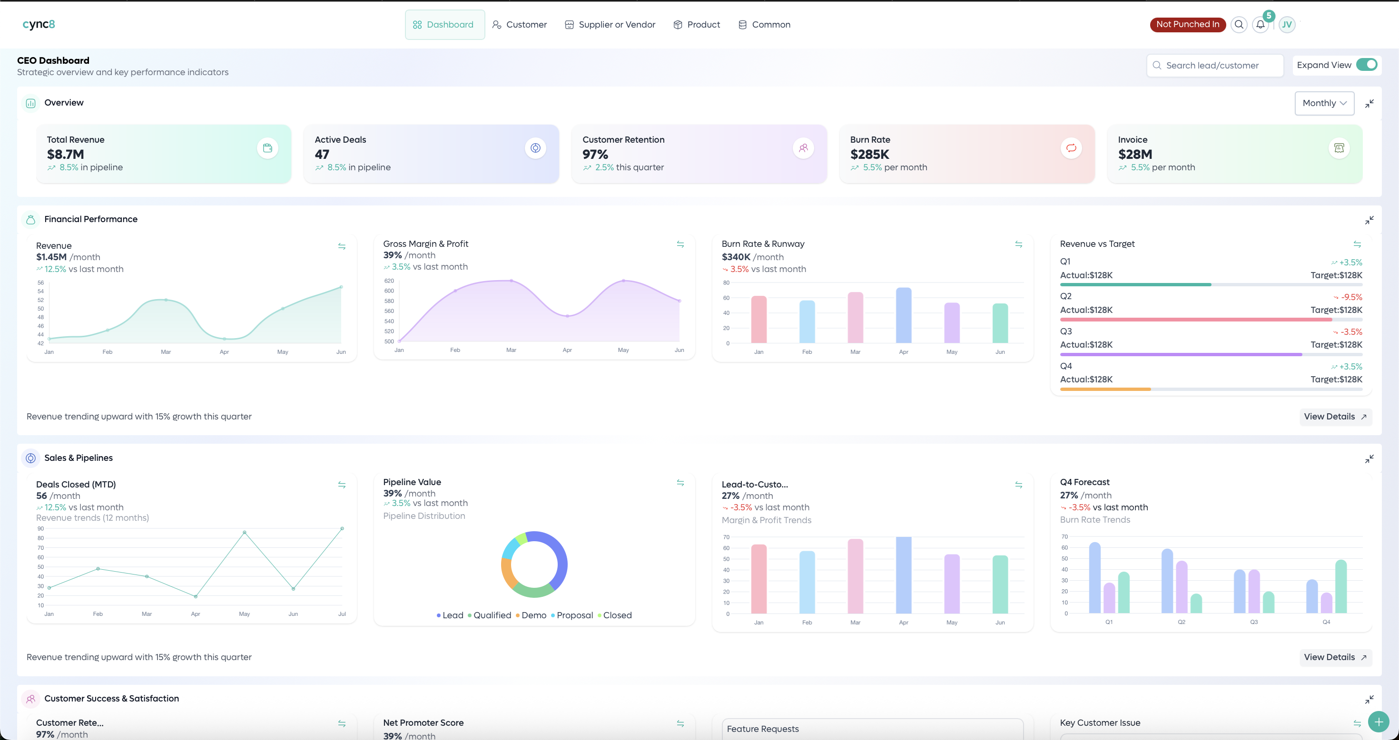Click the receipt icon on Invoice card
The height and width of the screenshot is (740, 1399).
[x=1339, y=147]
